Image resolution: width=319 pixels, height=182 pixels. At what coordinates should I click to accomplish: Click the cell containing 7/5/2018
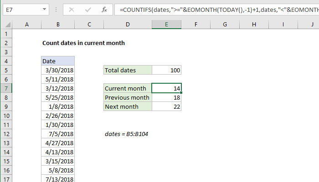pyautogui.click(x=57, y=134)
